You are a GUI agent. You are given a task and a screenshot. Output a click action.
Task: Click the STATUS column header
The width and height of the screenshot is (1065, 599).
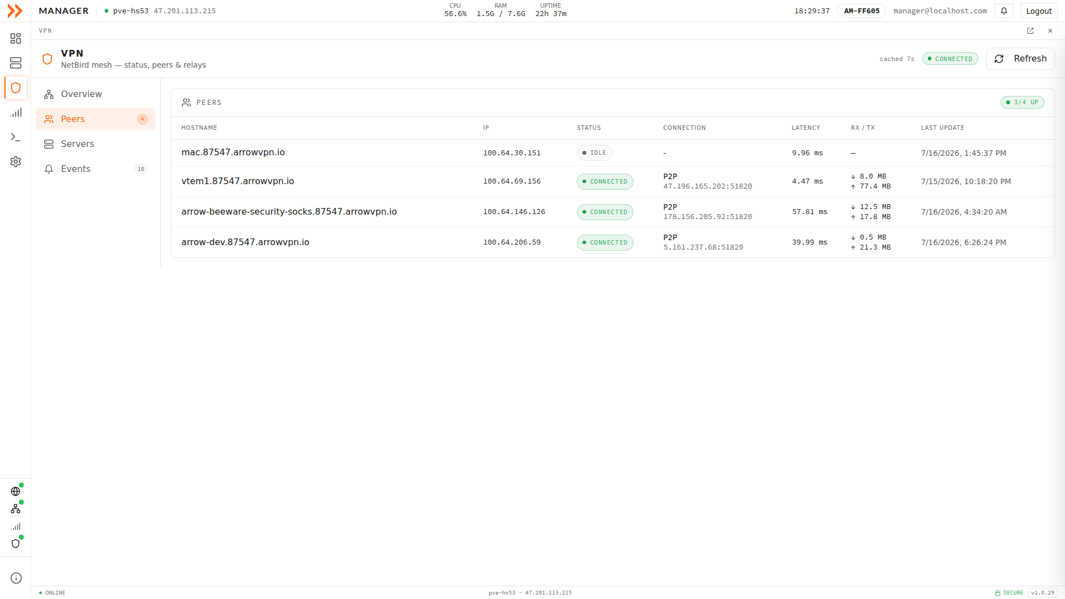(589, 128)
